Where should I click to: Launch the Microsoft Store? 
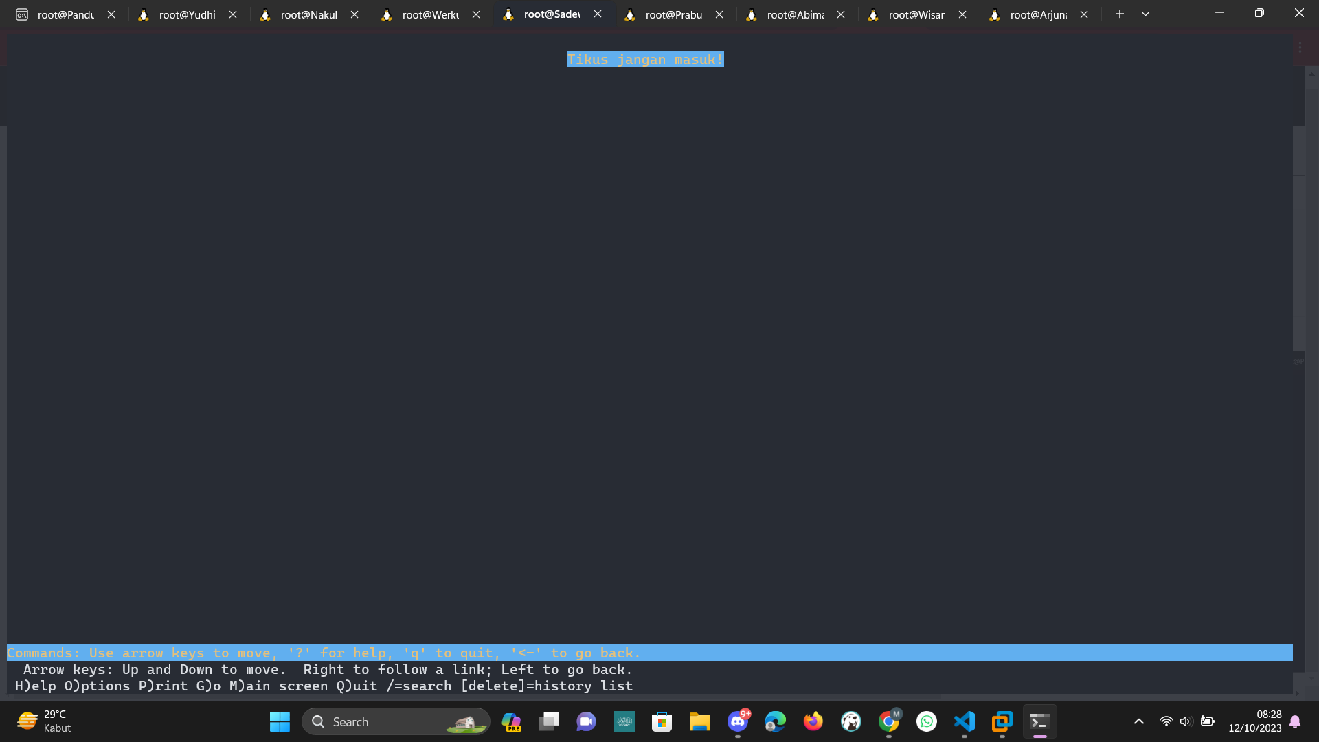pos(662,722)
